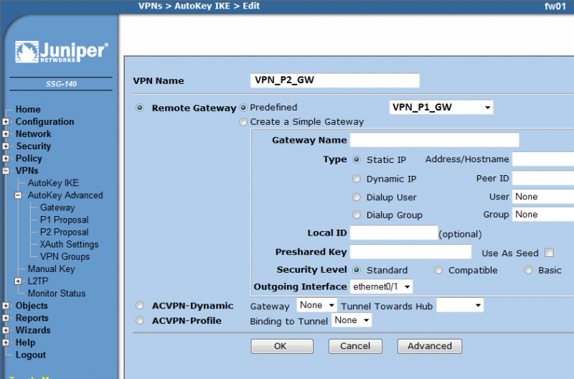Click the VPN Name input field
The height and width of the screenshot is (379, 574).
click(x=334, y=80)
